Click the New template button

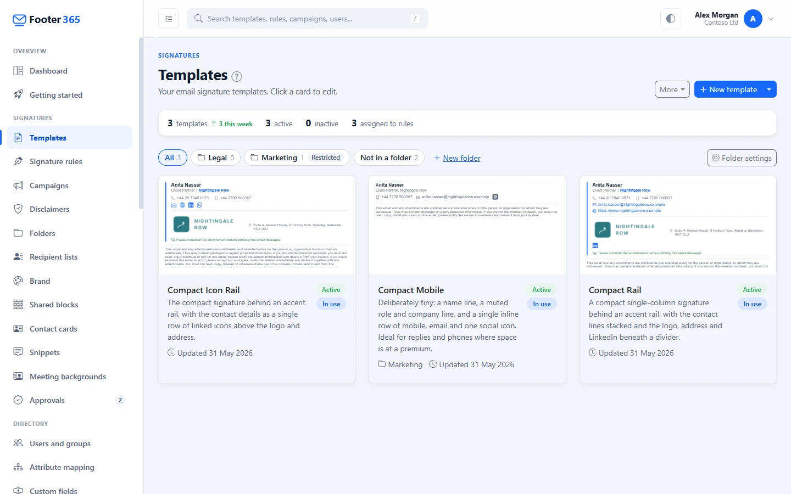pyautogui.click(x=728, y=89)
